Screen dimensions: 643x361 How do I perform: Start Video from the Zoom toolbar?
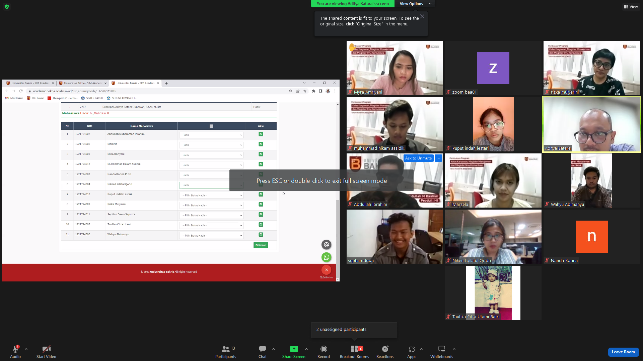46,352
